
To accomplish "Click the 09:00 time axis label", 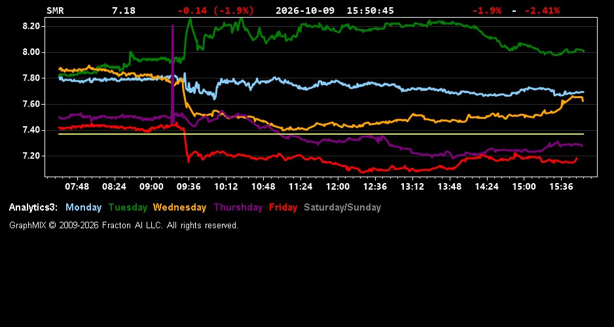I will pos(152,186).
